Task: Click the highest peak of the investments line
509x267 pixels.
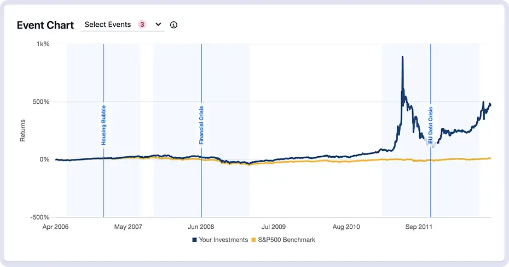Action: pos(402,57)
